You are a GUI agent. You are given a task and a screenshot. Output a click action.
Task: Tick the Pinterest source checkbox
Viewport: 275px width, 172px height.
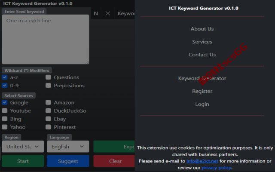pyautogui.click(x=48, y=127)
